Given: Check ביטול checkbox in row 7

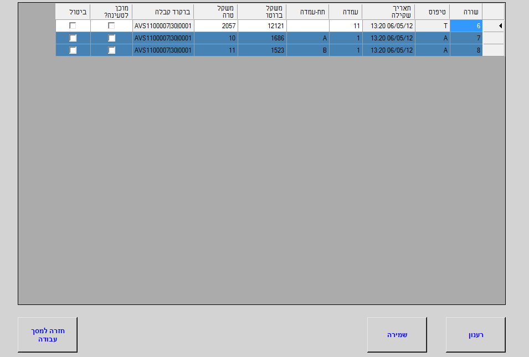Looking at the screenshot, I should [x=73, y=38].
